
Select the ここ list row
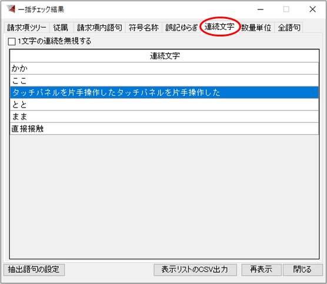(165, 81)
